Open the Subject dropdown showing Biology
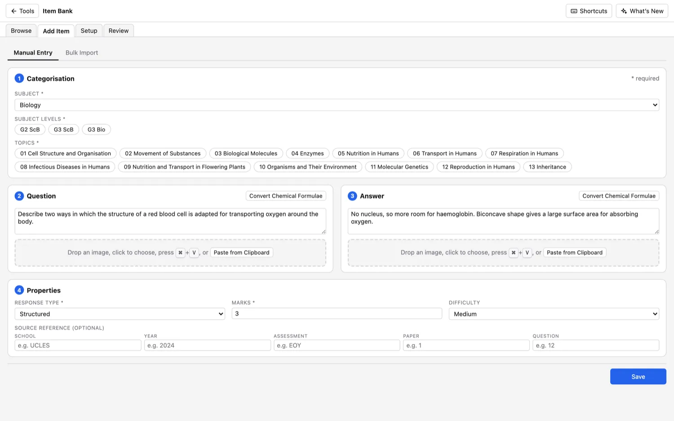Screen dimensions: 674x421 [337, 105]
